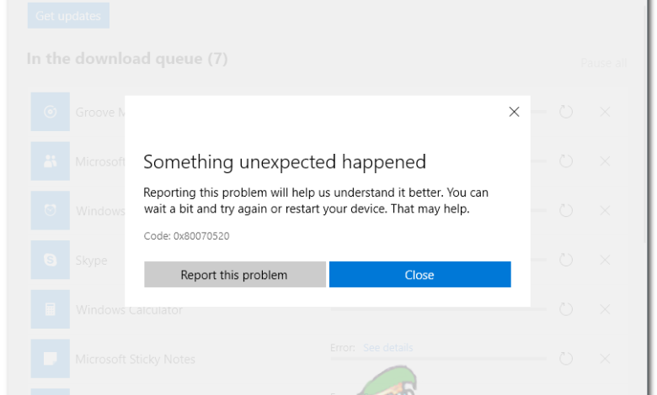
Task: Click the Windows Alarms clock icon
Action: pos(51,211)
